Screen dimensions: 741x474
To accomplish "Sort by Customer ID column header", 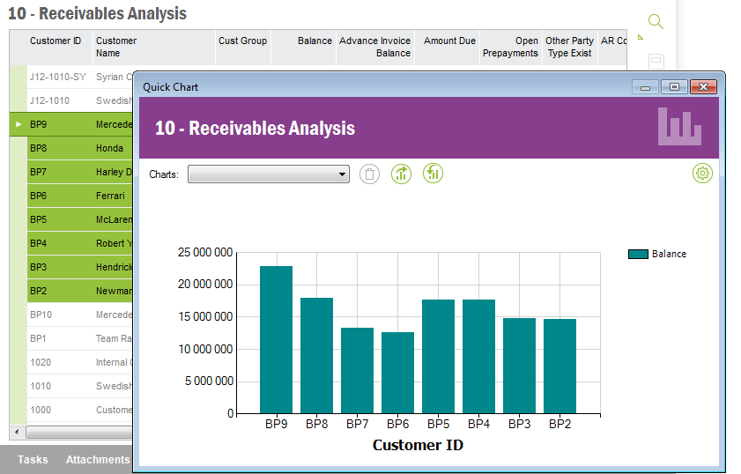I will tap(56, 41).
